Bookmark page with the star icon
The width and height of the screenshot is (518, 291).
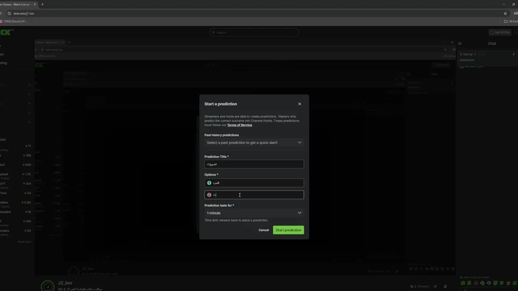coord(505,13)
